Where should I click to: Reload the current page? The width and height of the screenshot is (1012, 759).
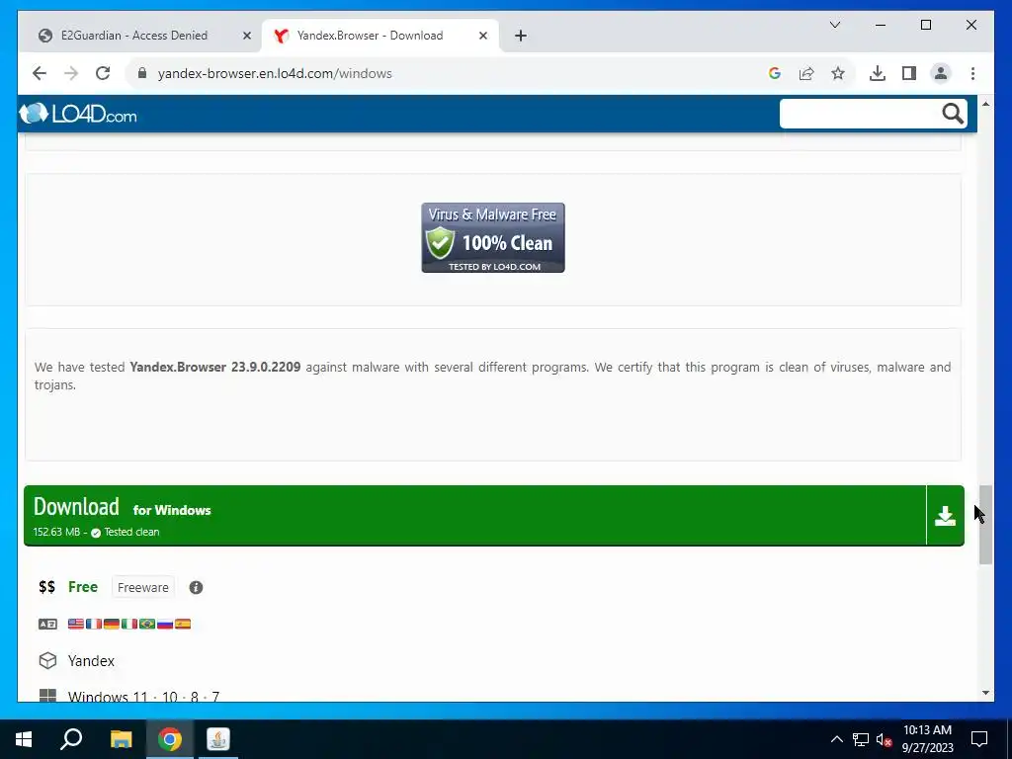103,73
